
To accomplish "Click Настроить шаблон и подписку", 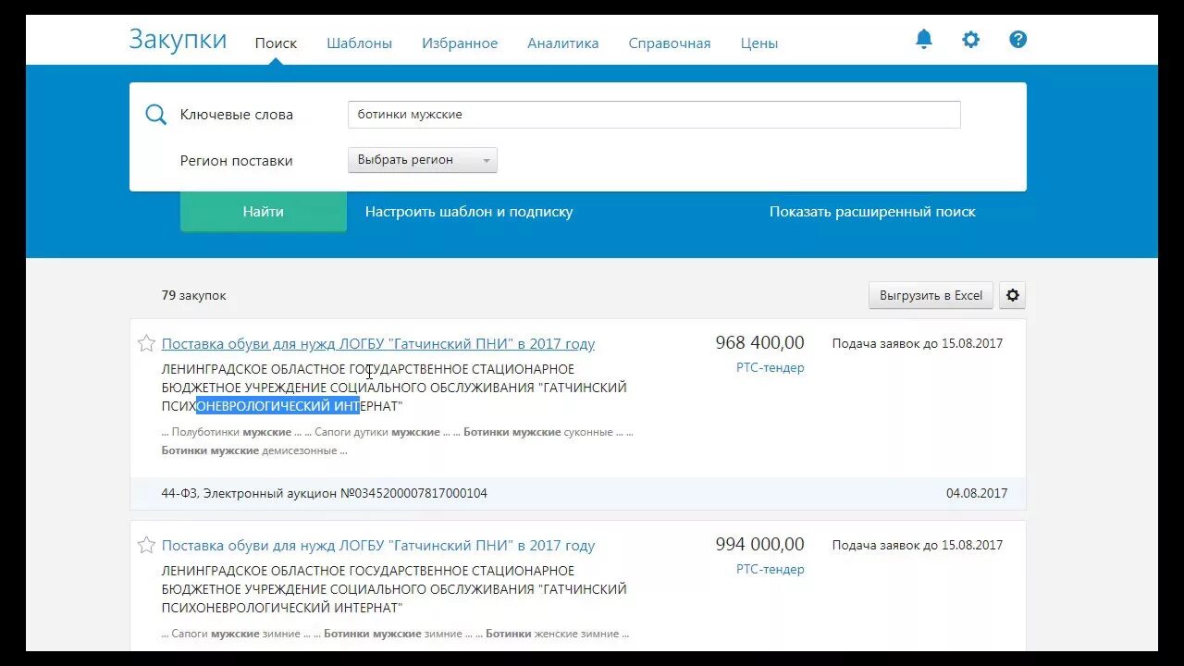I will pos(469,212).
